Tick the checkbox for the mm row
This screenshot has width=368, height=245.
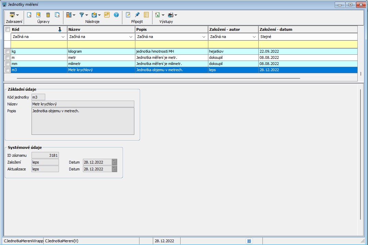point(8,64)
